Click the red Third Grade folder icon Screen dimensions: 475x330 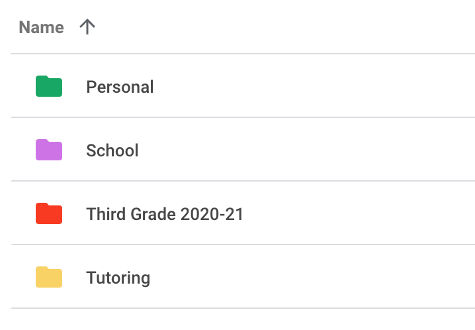[49, 214]
